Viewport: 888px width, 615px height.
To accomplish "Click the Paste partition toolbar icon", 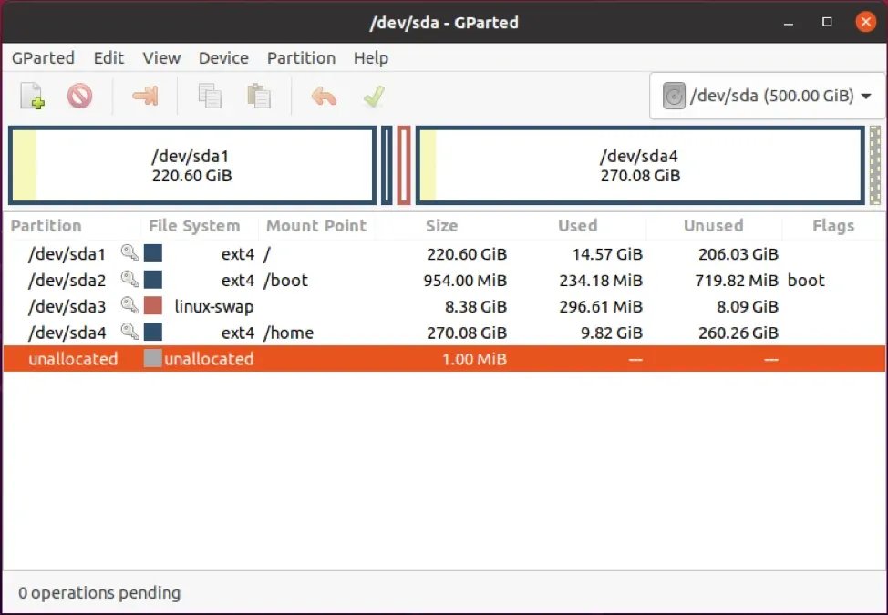I will (259, 96).
